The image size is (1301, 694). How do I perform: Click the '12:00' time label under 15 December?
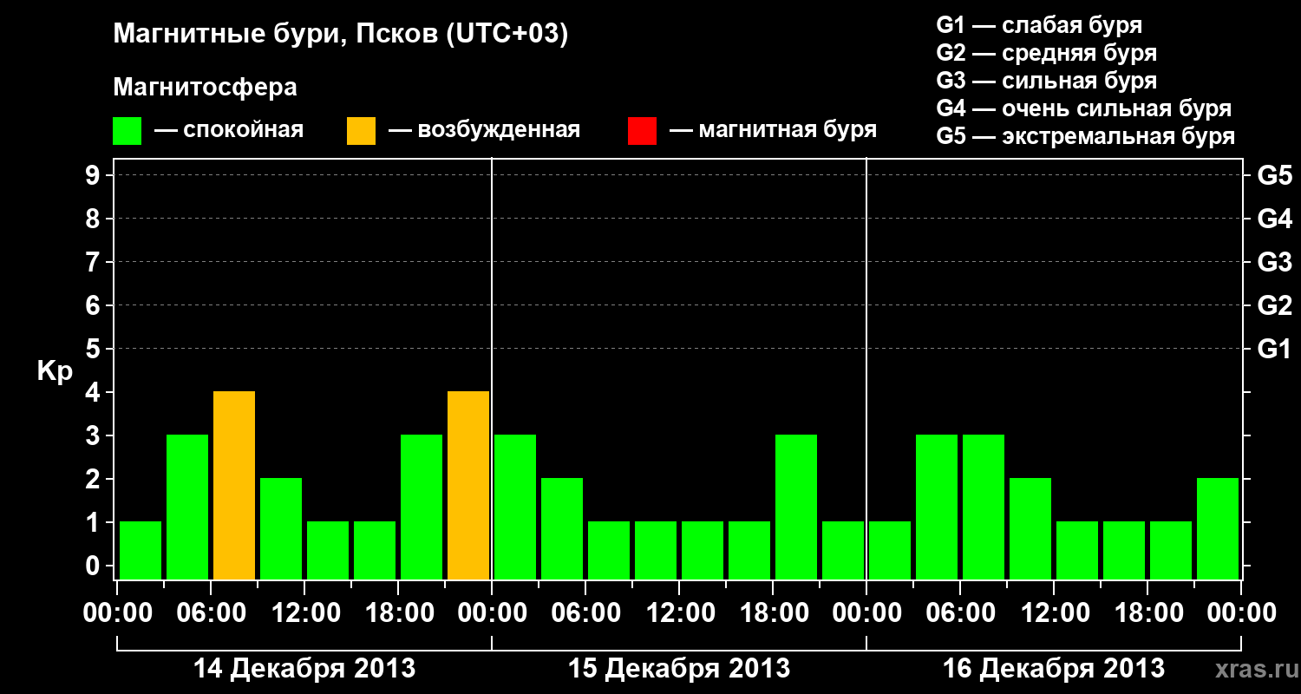679,613
